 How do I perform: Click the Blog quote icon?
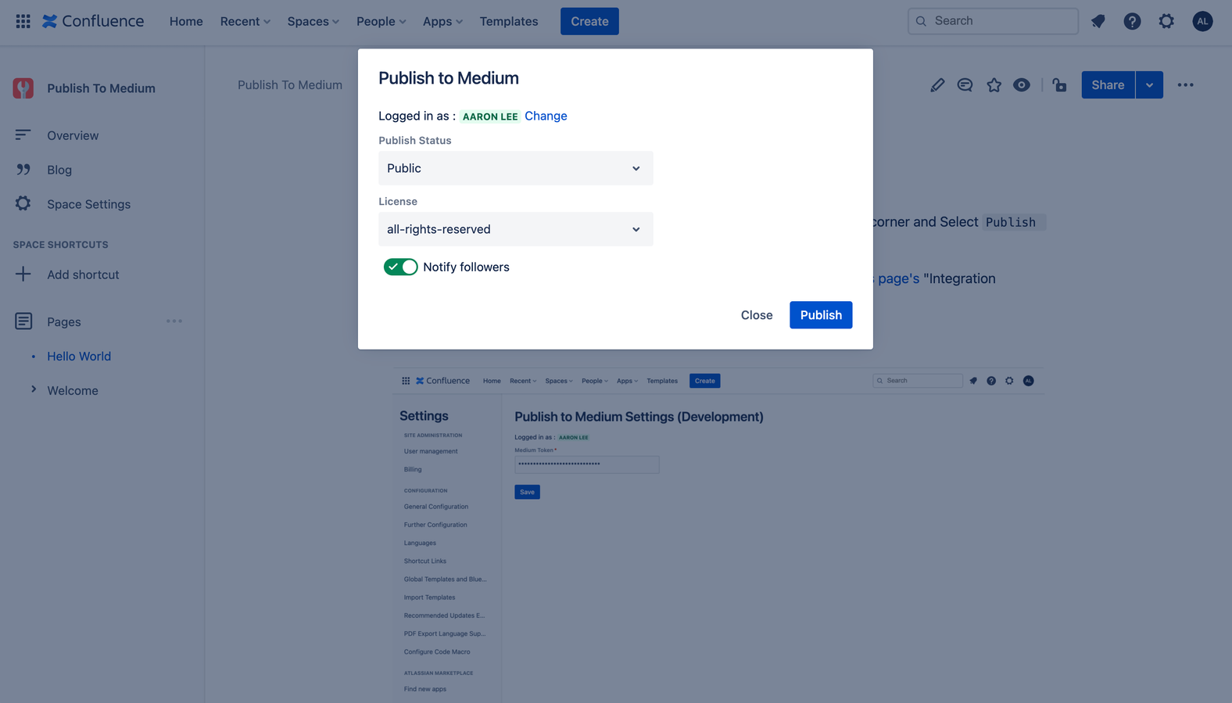(23, 170)
